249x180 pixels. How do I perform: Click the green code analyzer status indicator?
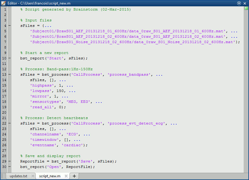[x=246, y=8]
